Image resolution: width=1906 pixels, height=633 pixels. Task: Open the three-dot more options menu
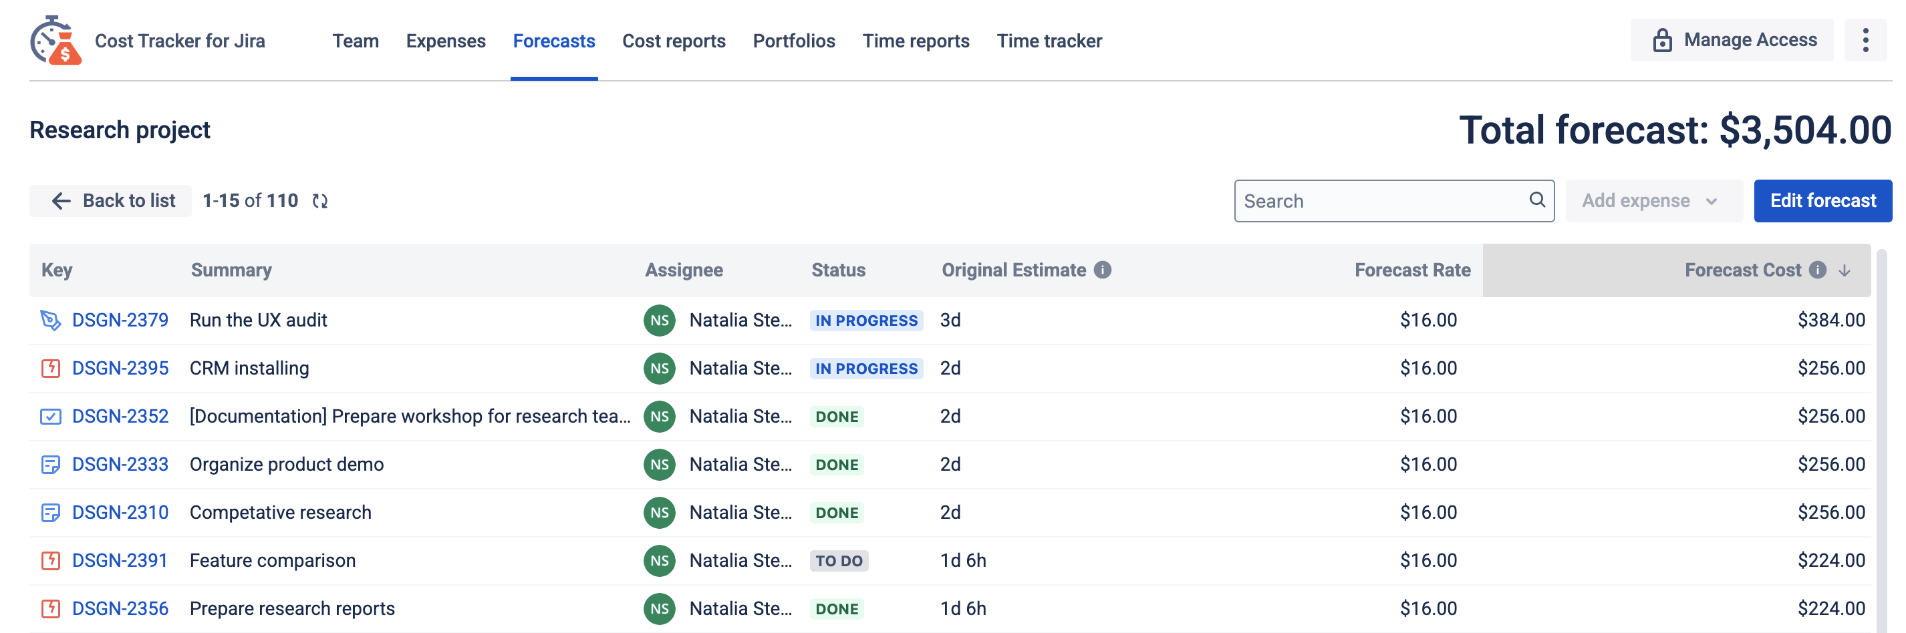point(1865,40)
